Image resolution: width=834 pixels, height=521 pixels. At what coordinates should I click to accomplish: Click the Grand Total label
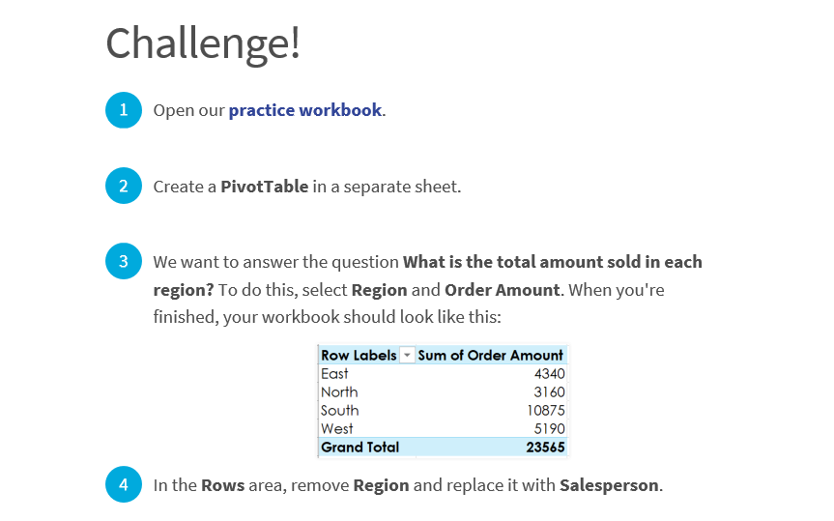click(360, 447)
